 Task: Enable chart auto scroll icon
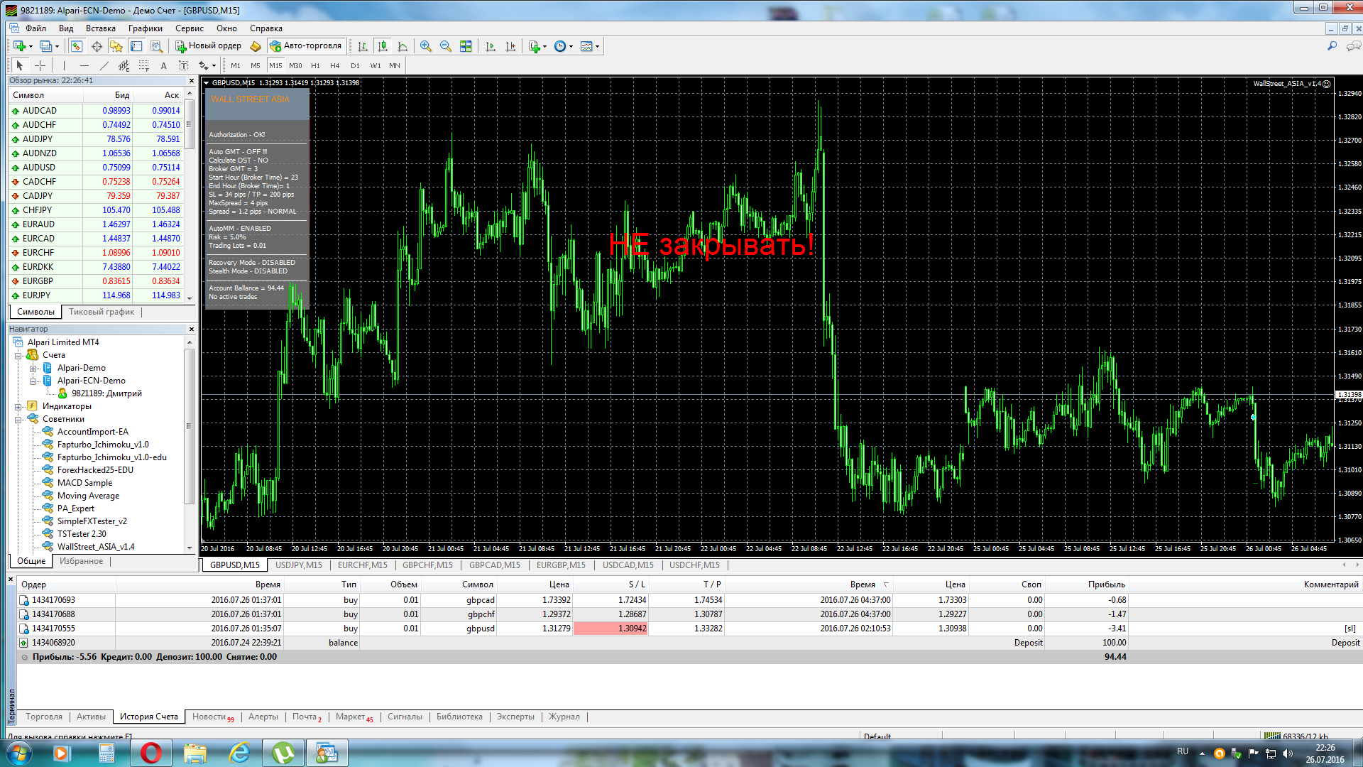click(491, 46)
